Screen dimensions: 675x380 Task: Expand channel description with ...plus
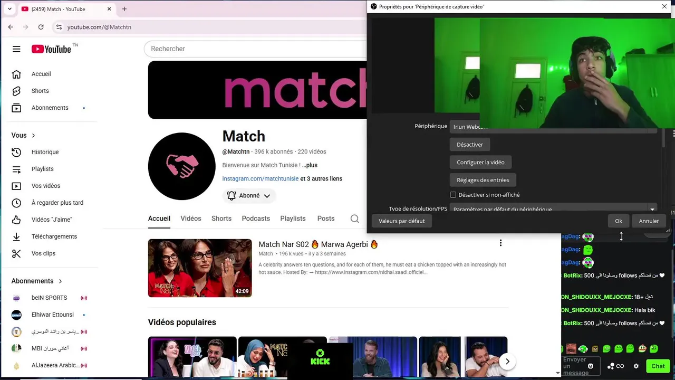pos(310,165)
